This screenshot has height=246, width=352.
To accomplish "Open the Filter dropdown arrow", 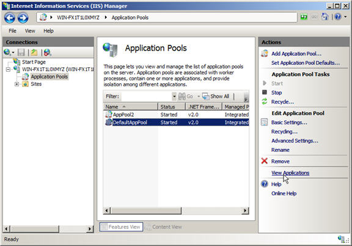I will point(174,96).
